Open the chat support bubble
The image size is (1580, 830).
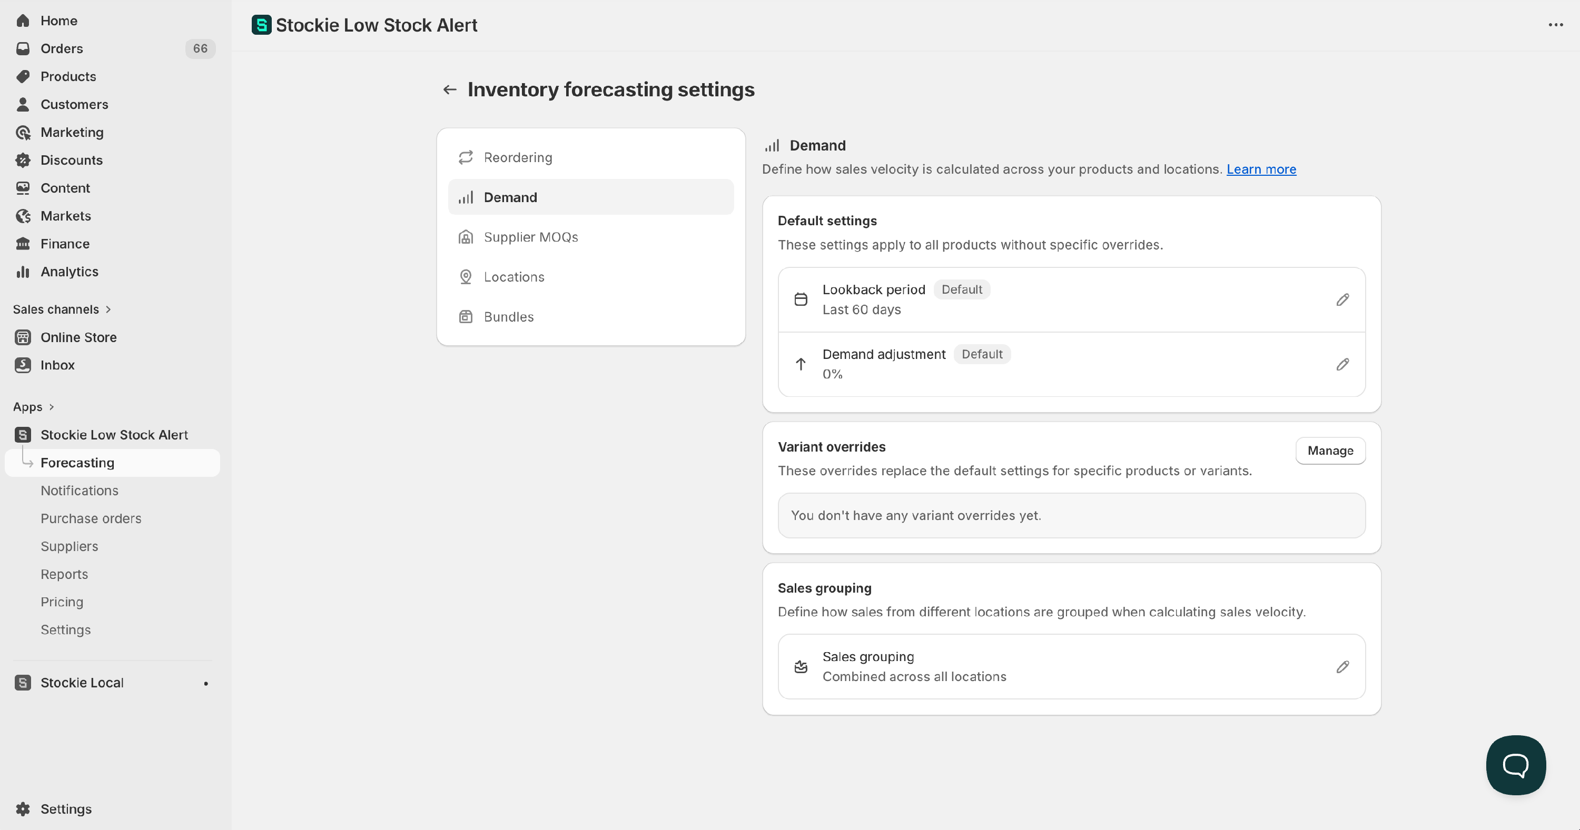(1515, 764)
